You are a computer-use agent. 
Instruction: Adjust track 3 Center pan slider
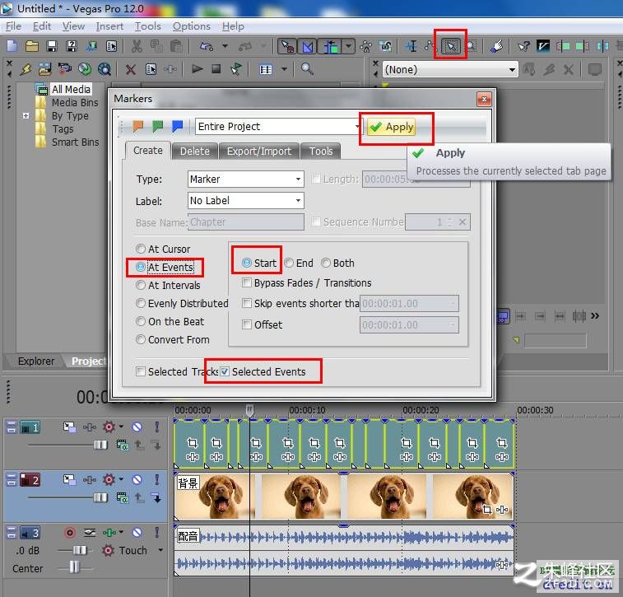(x=75, y=567)
